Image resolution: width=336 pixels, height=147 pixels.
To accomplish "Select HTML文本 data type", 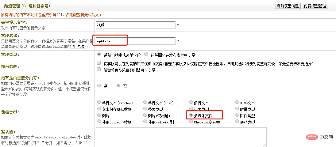I will pos(237,102).
